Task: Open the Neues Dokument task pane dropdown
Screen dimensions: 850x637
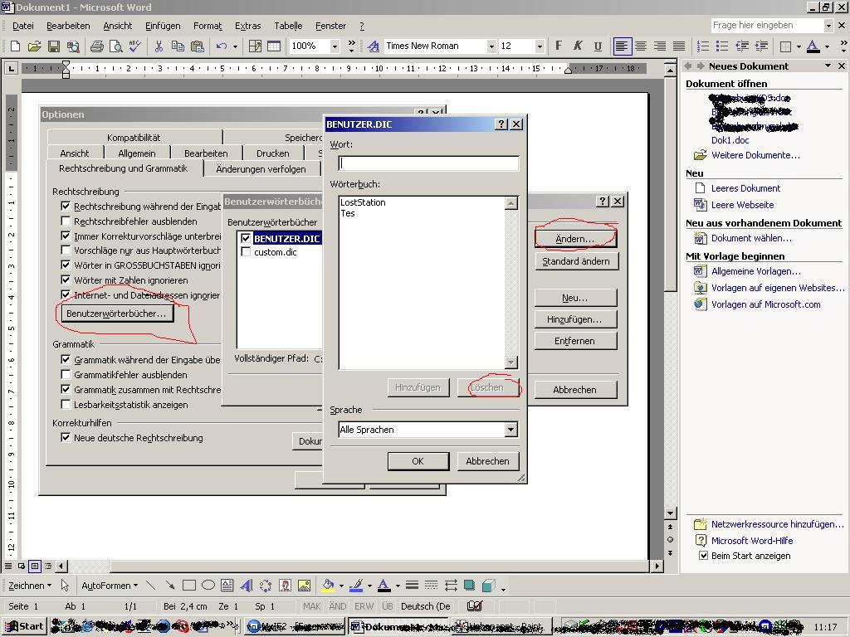Action: pos(828,66)
